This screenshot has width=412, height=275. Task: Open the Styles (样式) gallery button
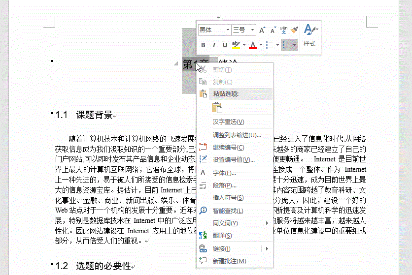pyautogui.click(x=311, y=36)
